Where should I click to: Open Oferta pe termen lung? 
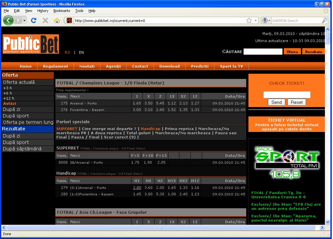tap(28, 122)
